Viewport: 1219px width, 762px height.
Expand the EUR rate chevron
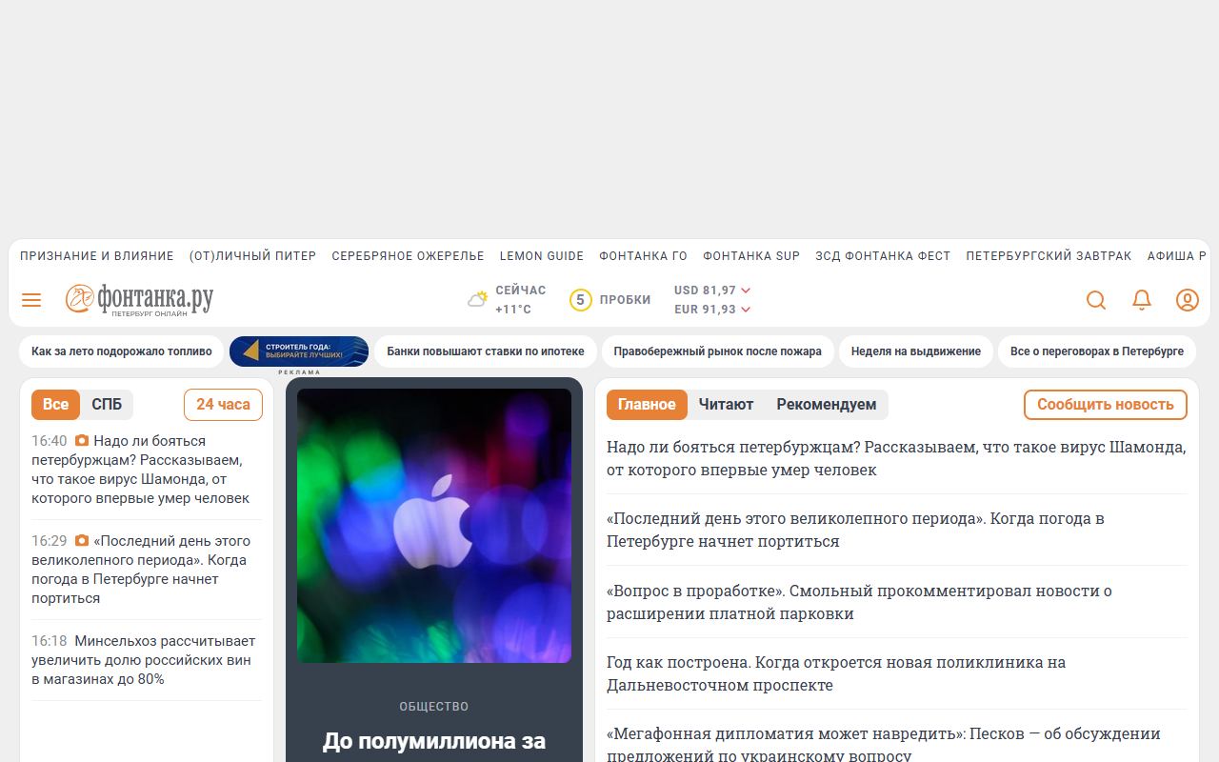pyautogui.click(x=746, y=310)
